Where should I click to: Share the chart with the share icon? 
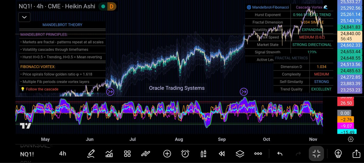356,154
